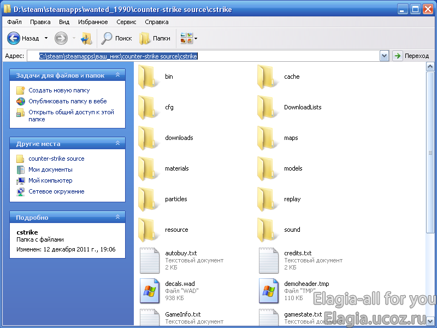Viewport: 437px width, 328px height.
Task: Select GameInfo.txt document icon
Action: (x=150, y=317)
